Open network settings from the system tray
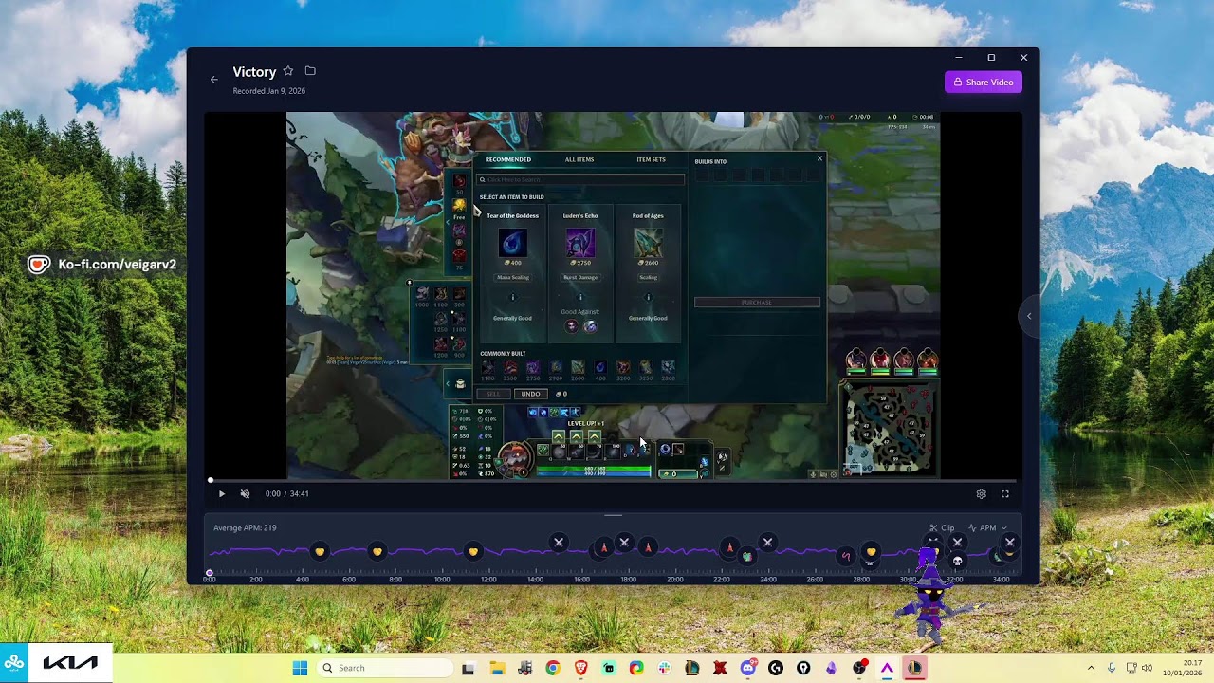This screenshot has width=1214, height=683. tap(1131, 668)
